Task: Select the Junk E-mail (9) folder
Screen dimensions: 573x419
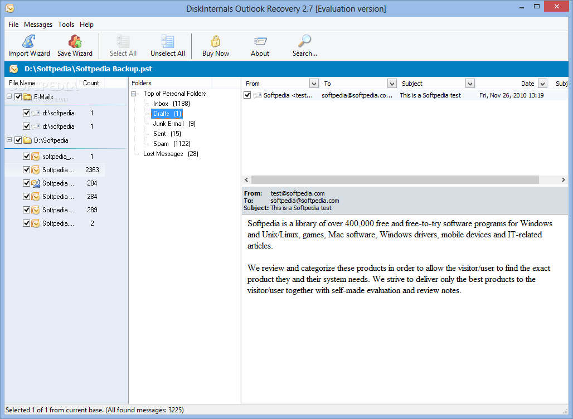Action: 174,124
